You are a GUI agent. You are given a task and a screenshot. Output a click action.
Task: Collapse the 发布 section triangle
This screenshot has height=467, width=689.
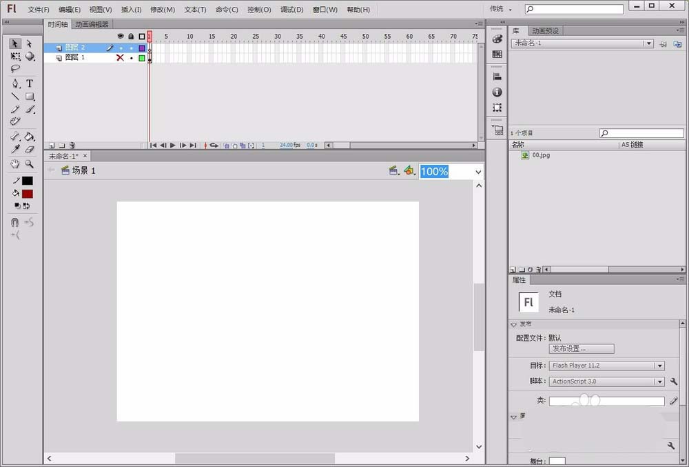coord(513,324)
